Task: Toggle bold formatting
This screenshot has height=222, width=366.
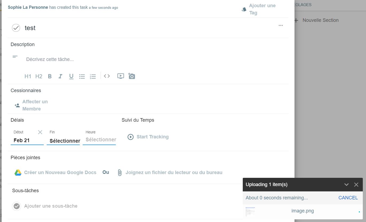Action: (x=50, y=76)
